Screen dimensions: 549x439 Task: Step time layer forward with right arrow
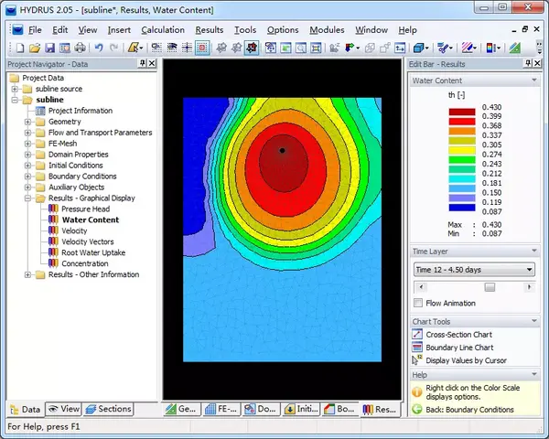(x=529, y=287)
